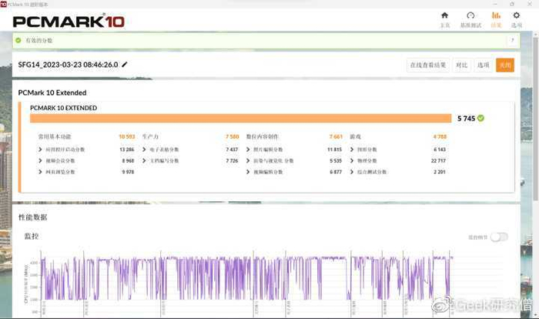Click the question mark help button in the banner

pyautogui.click(x=512, y=40)
